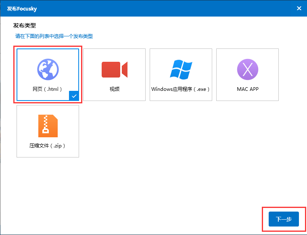Click the 压缩文件 (.zip) label

coord(47,146)
